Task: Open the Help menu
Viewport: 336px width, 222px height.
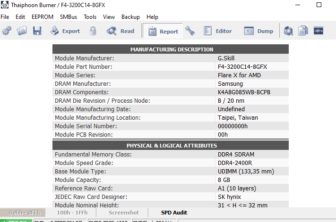Action: point(152,17)
